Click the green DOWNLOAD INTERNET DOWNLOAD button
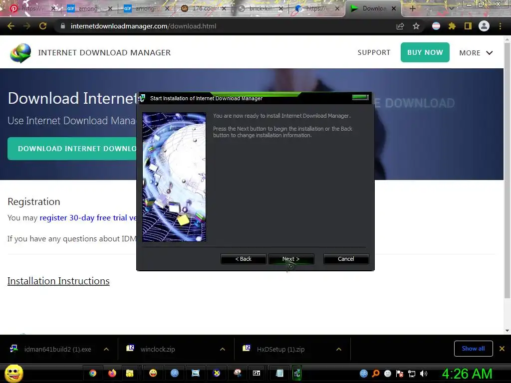The height and width of the screenshot is (383, 511). pos(72,149)
